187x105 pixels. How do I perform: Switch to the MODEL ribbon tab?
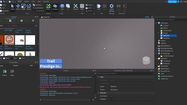tap(27, 1)
